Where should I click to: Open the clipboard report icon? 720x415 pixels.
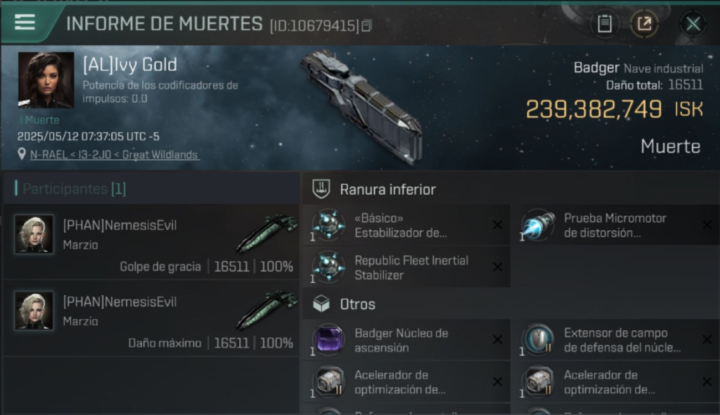604,24
